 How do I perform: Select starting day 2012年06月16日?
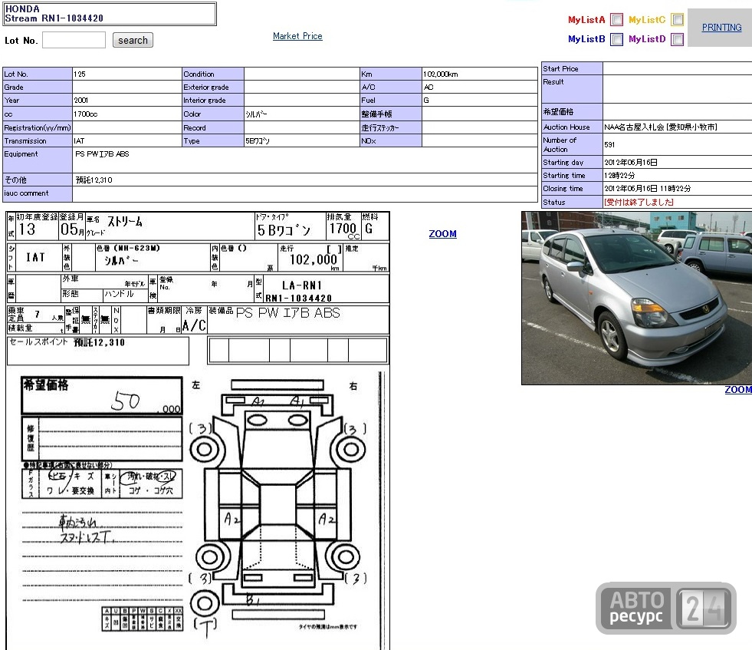[631, 162]
